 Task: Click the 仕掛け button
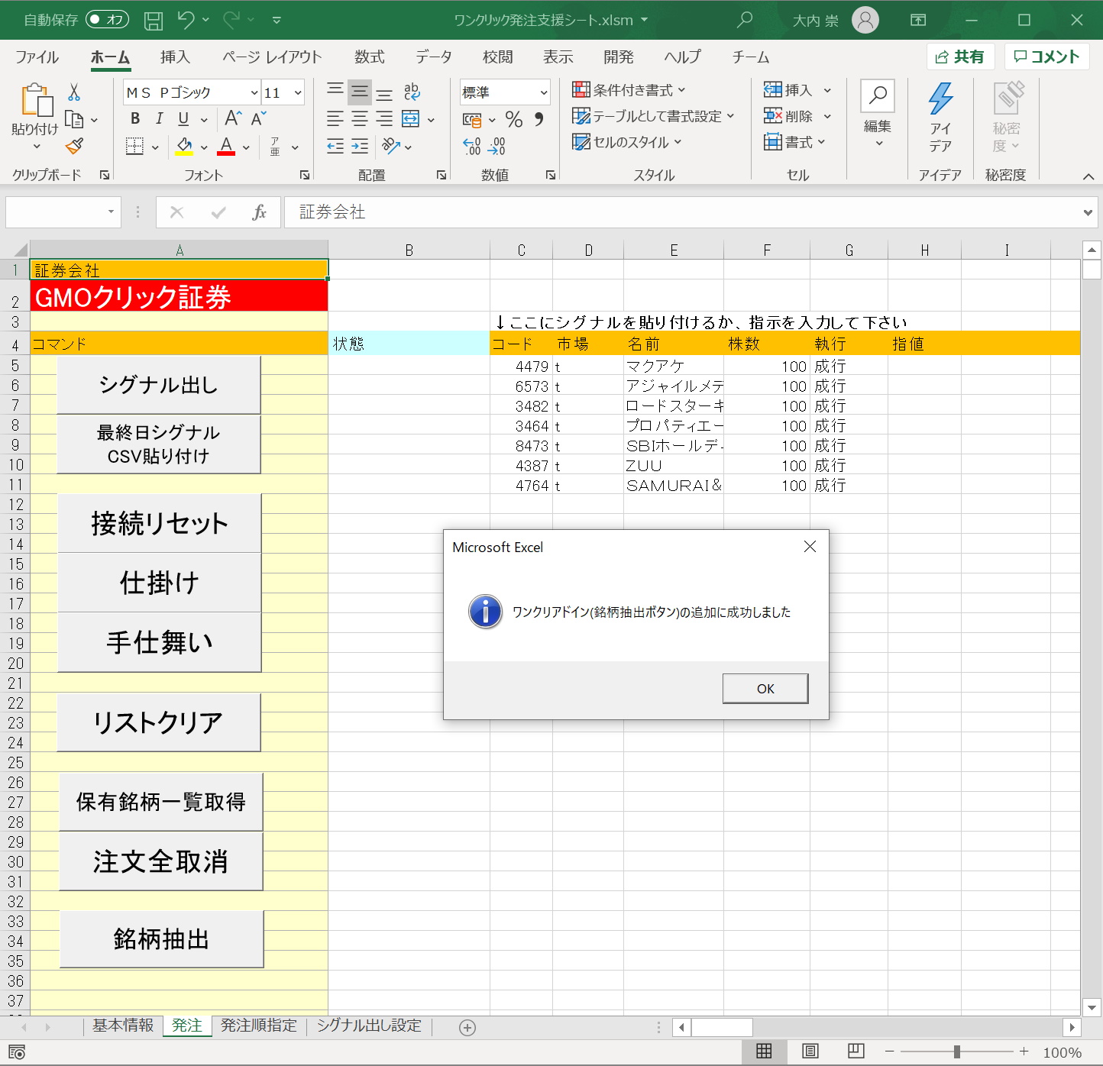coord(159,583)
